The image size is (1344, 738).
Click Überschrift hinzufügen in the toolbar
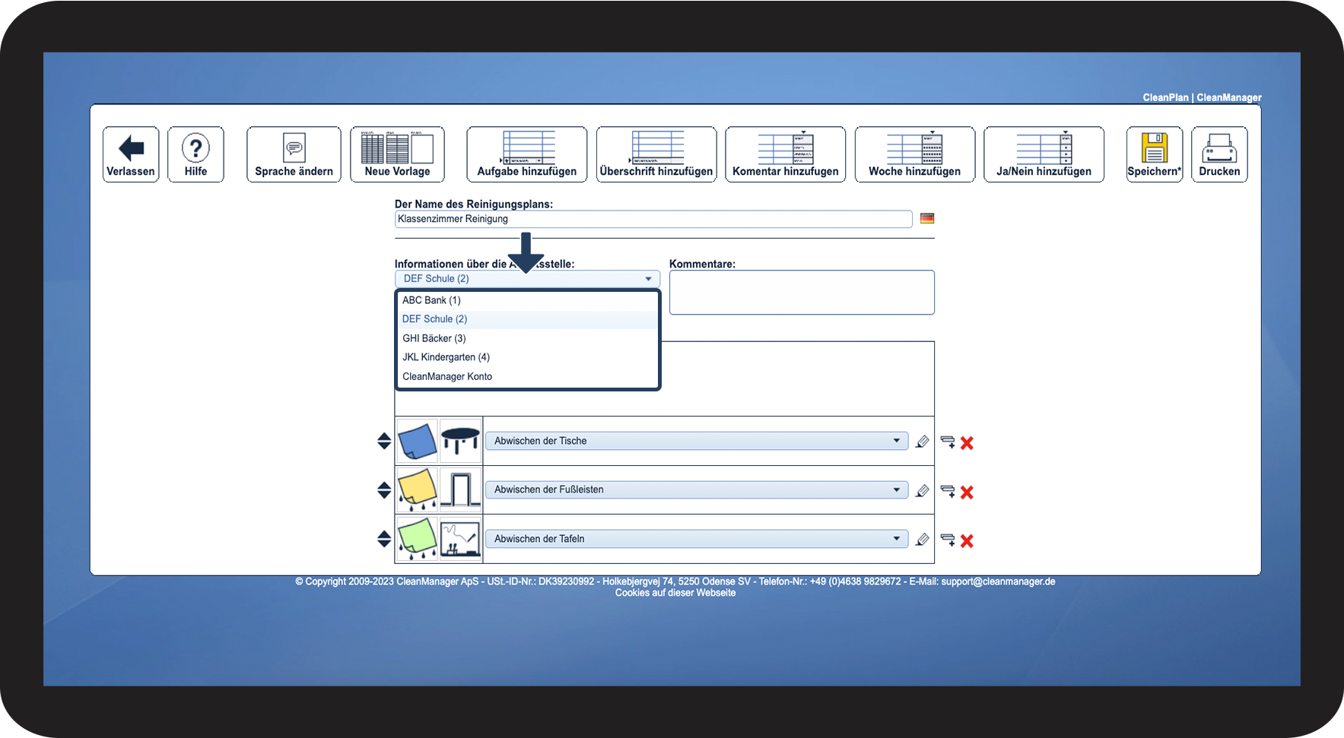click(x=656, y=154)
